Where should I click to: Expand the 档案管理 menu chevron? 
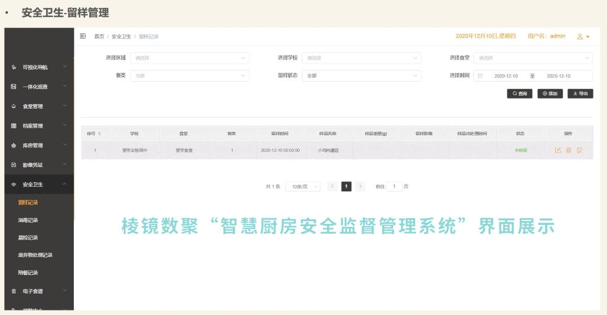(x=65, y=125)
